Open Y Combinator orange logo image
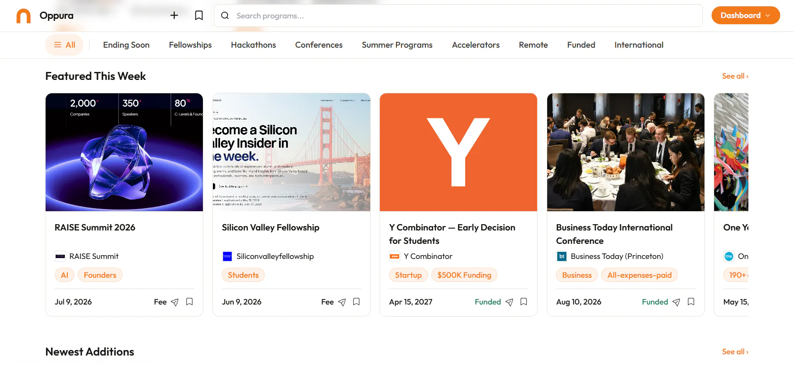794x366 pixels. pyautogui.click(x=458, y=152)
